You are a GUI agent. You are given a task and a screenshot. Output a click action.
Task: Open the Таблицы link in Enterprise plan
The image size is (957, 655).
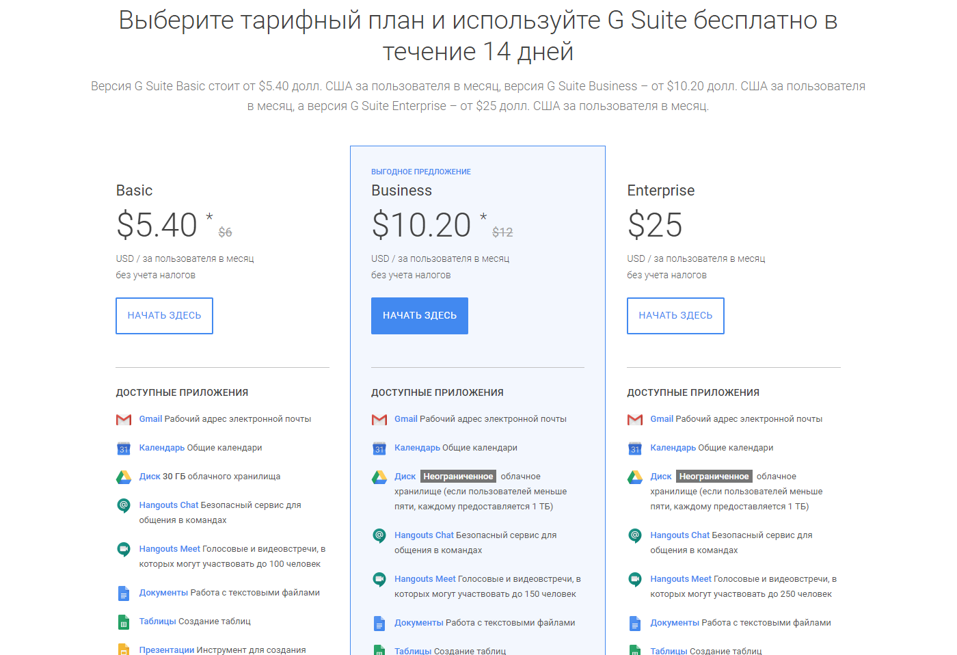[x=669, y=651]
